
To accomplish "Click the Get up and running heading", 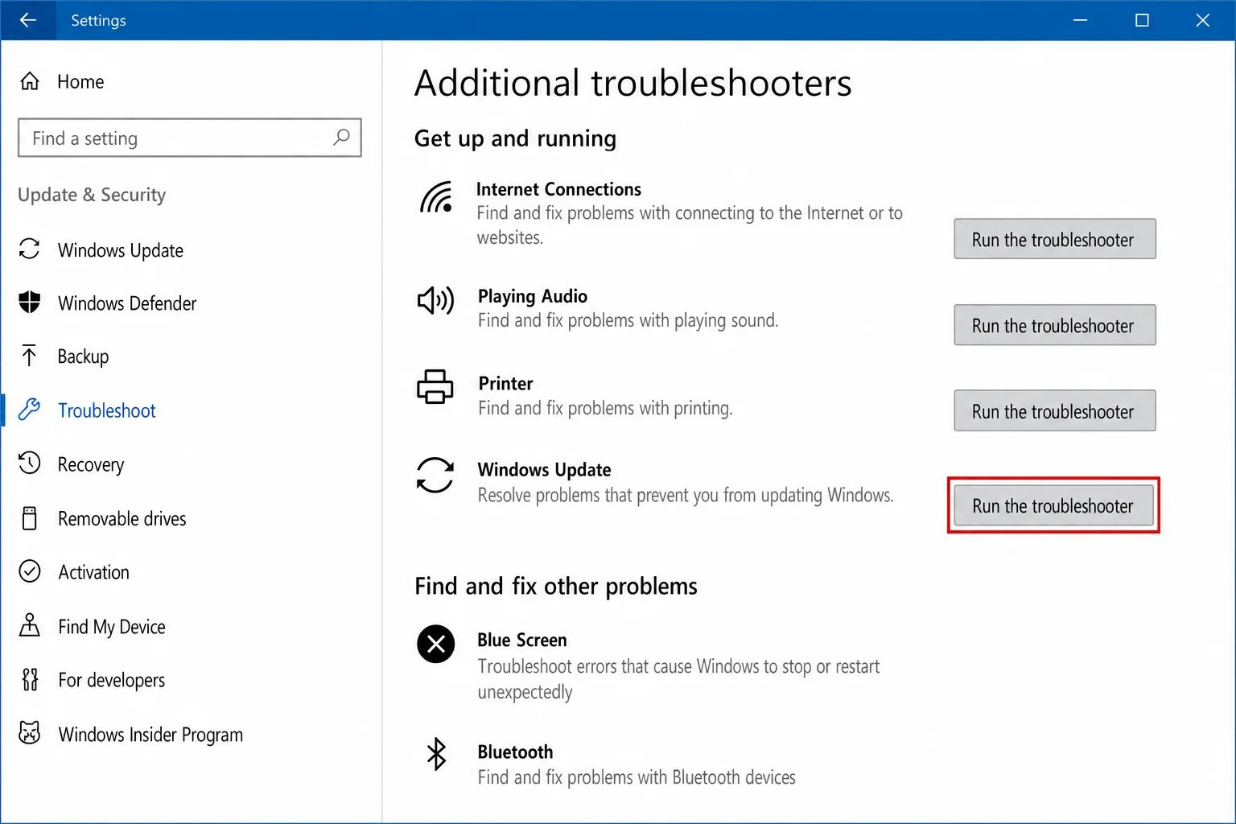I will pos(516,138).
